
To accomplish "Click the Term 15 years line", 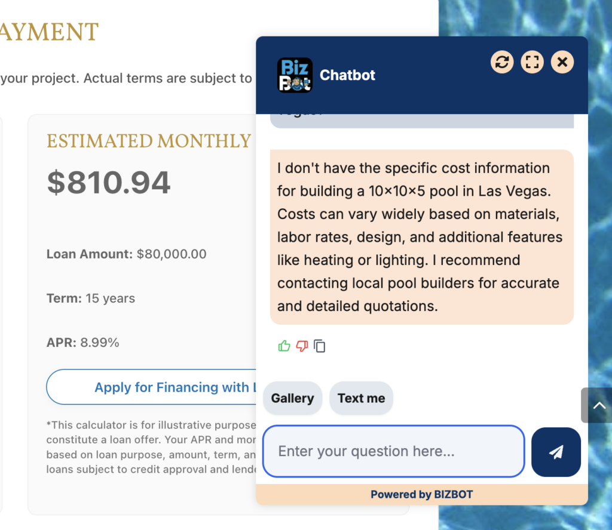I will (x=91, y=298).
